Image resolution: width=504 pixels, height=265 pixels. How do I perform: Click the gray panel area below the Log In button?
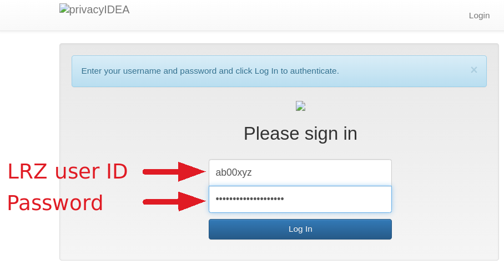coord(300,249)
